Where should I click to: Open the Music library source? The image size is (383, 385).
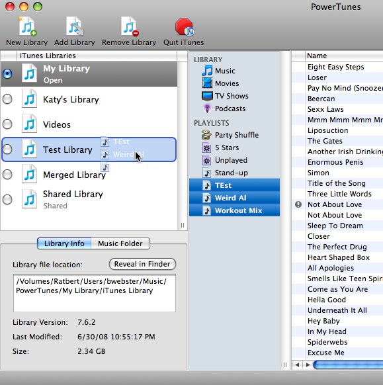pyautogui.click(x=218, y=71)
